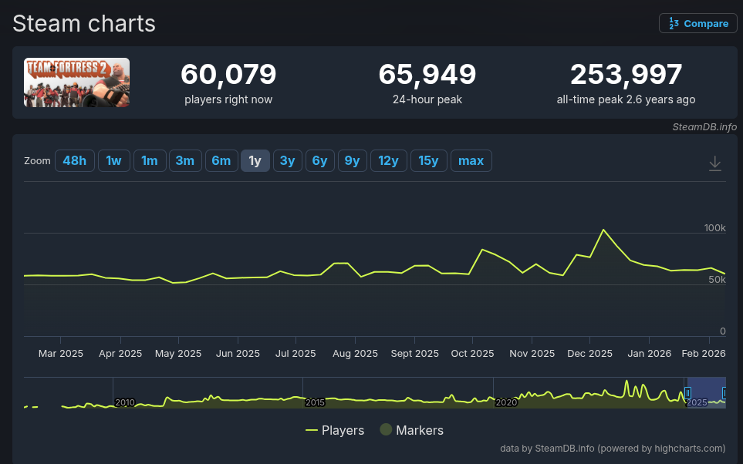This screenshot has height=464, width=743.
Task: Click the December 2025 peak on chart
Action: (x=603, y=230)
